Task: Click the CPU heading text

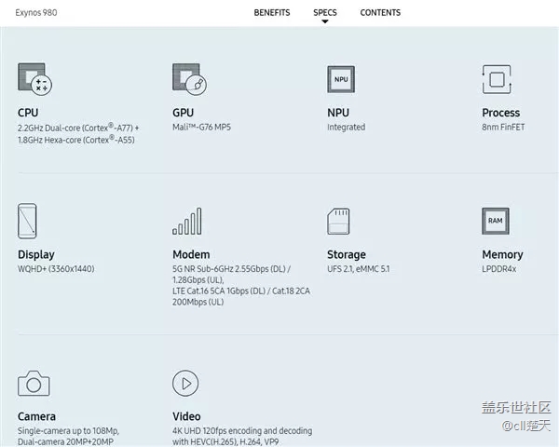Action: click(x=28, y=113)
